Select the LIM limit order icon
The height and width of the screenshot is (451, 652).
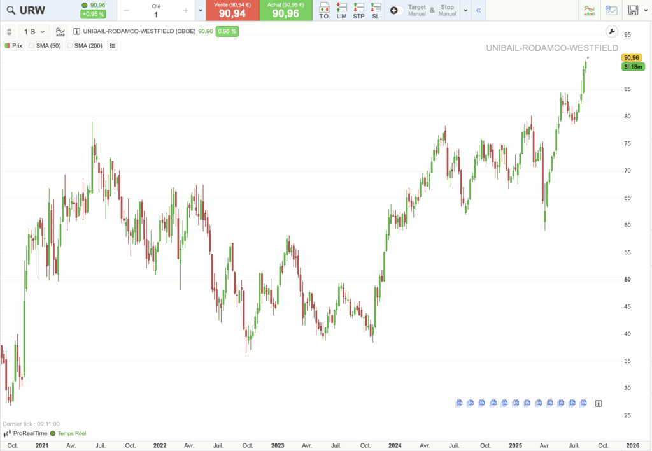[x=341, y=10]
